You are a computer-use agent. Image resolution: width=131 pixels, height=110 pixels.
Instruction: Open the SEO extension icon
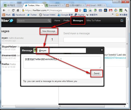click(116, 10)
